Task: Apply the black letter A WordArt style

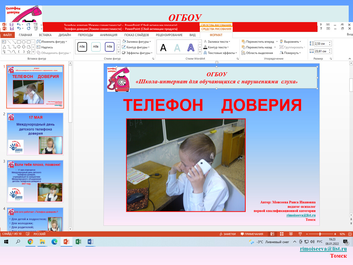Action: tap(163, 48)
